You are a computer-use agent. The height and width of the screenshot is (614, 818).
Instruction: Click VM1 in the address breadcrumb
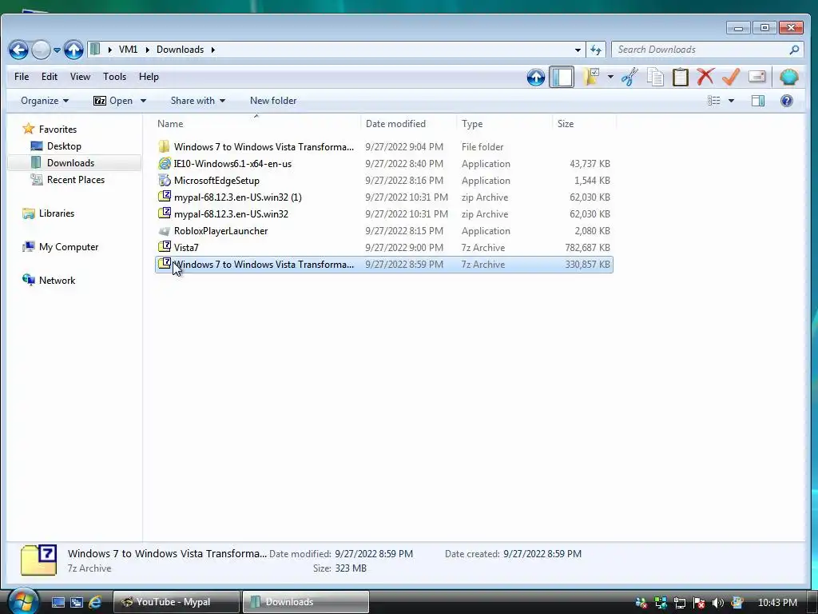click(x=128, y=50)
